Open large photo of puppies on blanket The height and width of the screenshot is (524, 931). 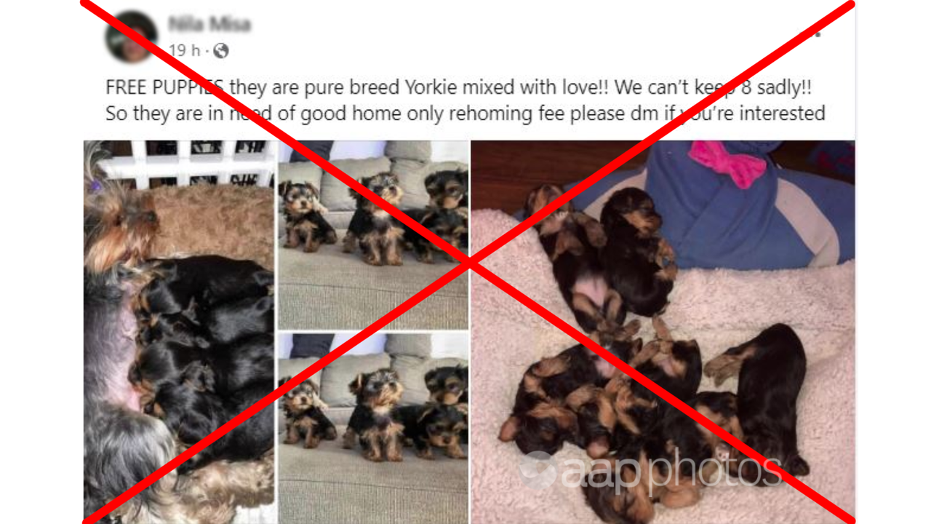(x=663, y=332)
